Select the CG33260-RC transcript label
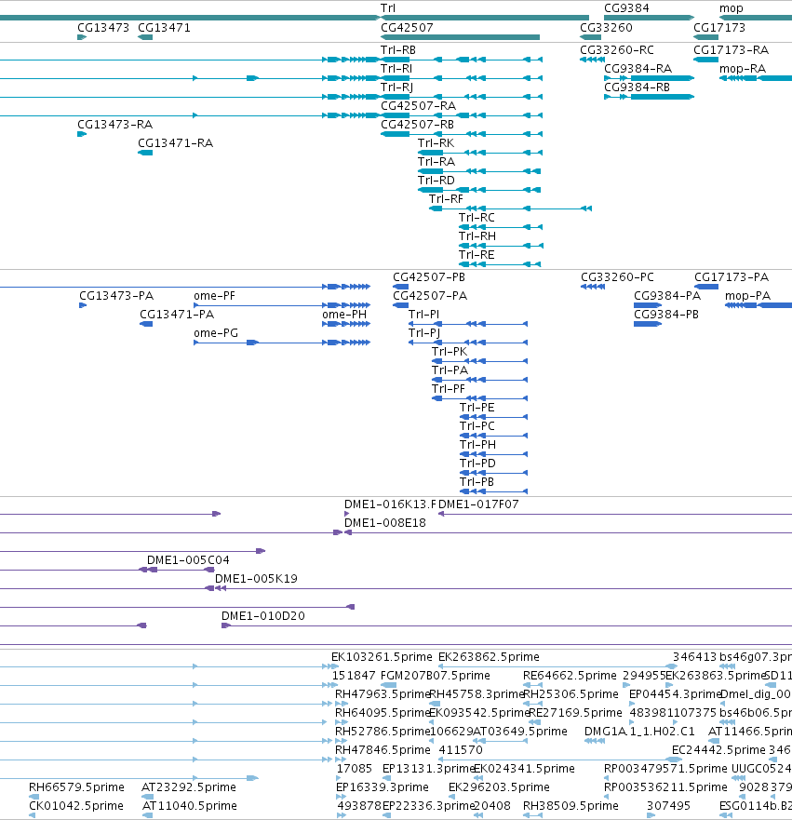The image size is (792, 820). coord(617,50)
